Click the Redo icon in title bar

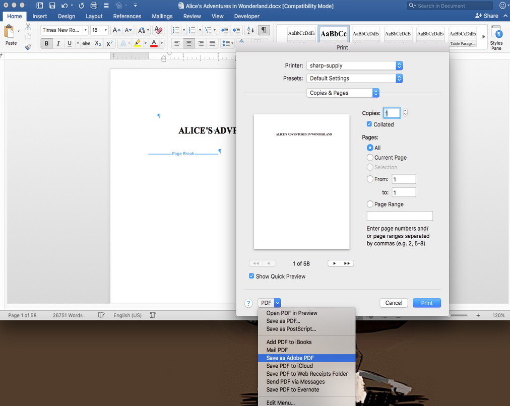coord(81,6)
